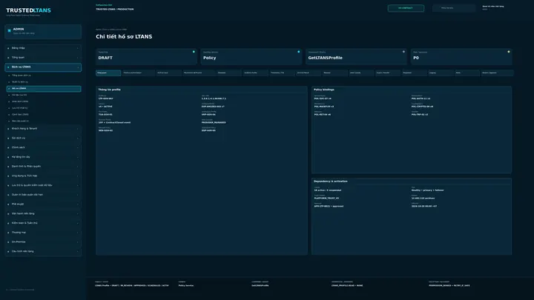Click the status dot on GetLTANSProfile card

point(403,52)
